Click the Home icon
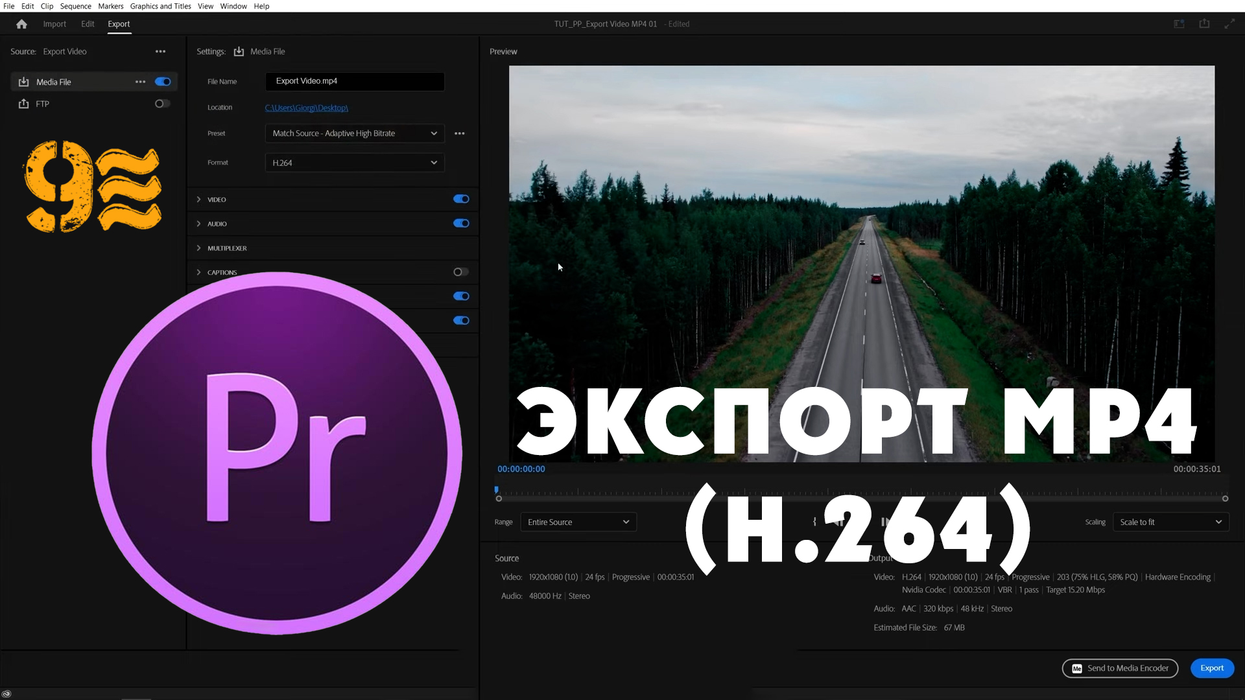This screenshot has width=1245, height=700. tap(21, 24)
